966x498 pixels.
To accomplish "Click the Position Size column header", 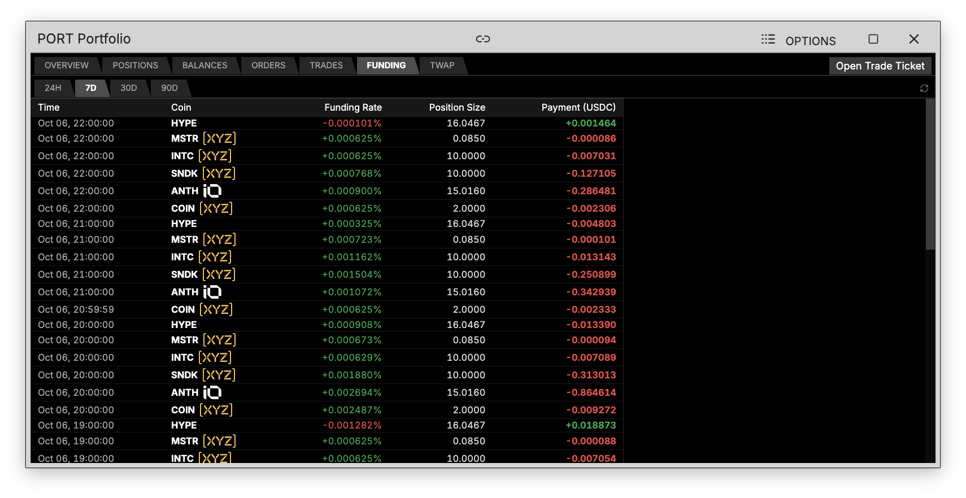I will click(457, 107).
